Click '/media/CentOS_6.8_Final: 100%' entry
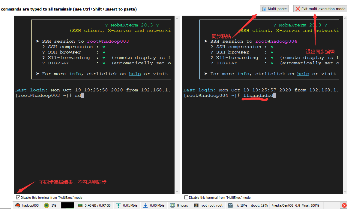Screen dimensions: 347x209 pyautogui.click(x=295, y=205)
